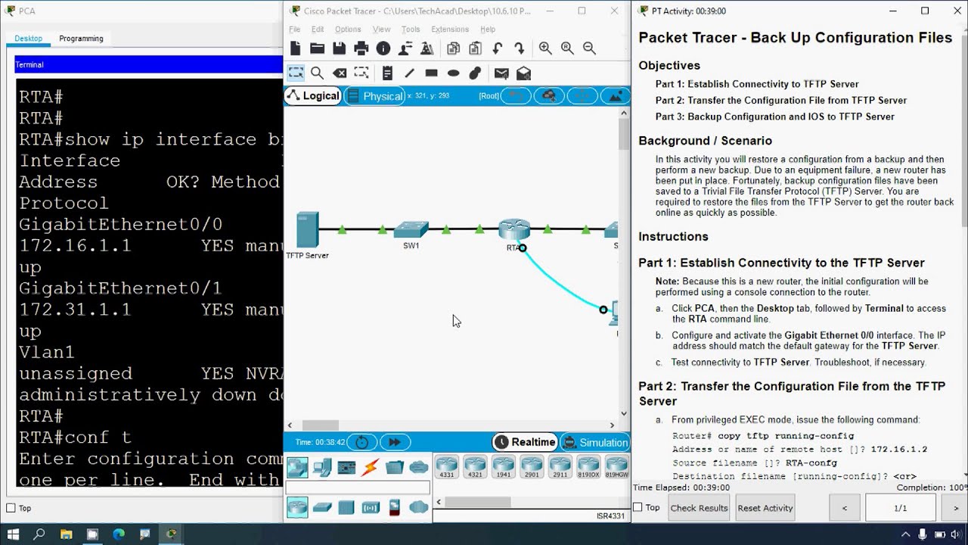The image size is (968, 545).
Task: Pick the 4321 router model
Action: tap(475, 468)
